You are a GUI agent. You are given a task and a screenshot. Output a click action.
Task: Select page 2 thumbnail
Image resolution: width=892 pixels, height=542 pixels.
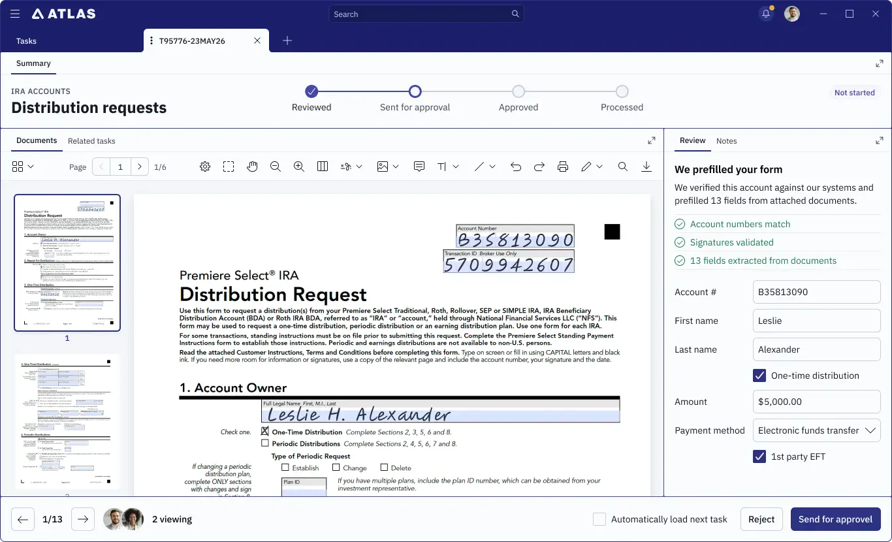(x=67, y=421)
